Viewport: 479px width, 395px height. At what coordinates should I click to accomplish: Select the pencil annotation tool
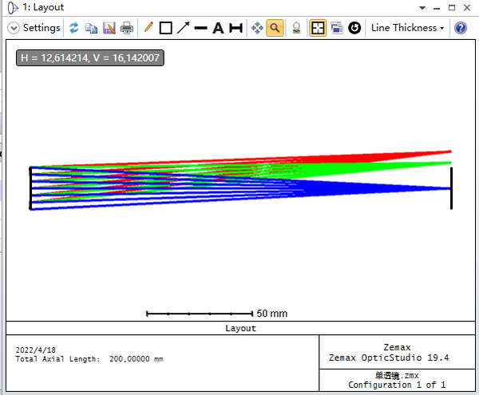(148, 27)
